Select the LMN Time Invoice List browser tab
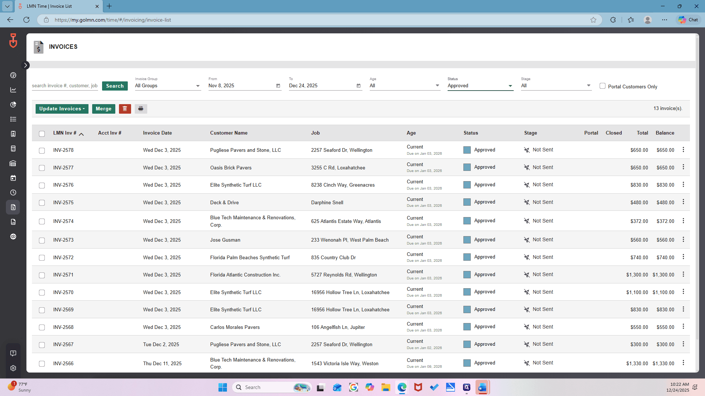This screenshot has height=396, width=705. (59, 6)
